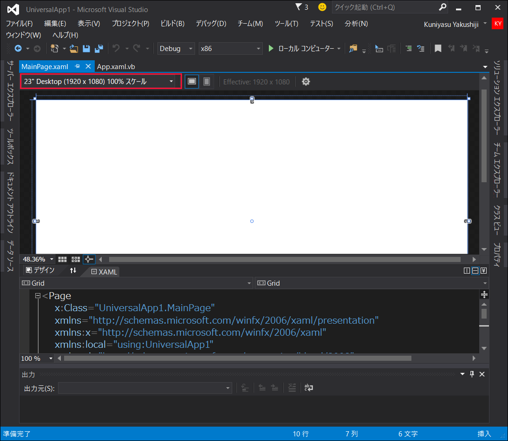This screenshot has height=441, width=508.
Task: Open the 編集(E) menu
Action: [x=55, y=24]
